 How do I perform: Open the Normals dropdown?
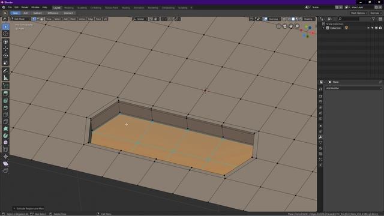pos(376,13)
